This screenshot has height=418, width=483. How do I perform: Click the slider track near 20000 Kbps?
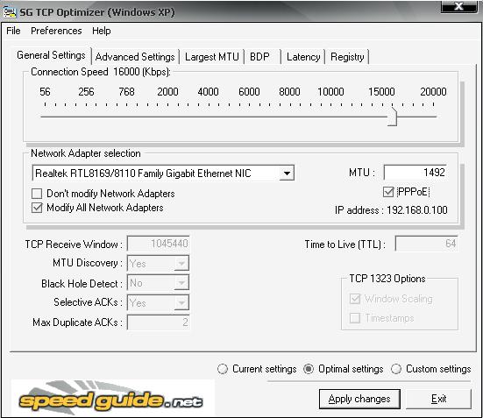tap(433, 117)
